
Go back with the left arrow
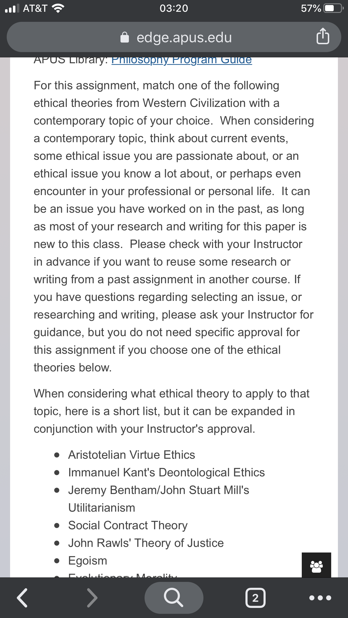click(22, 598)
